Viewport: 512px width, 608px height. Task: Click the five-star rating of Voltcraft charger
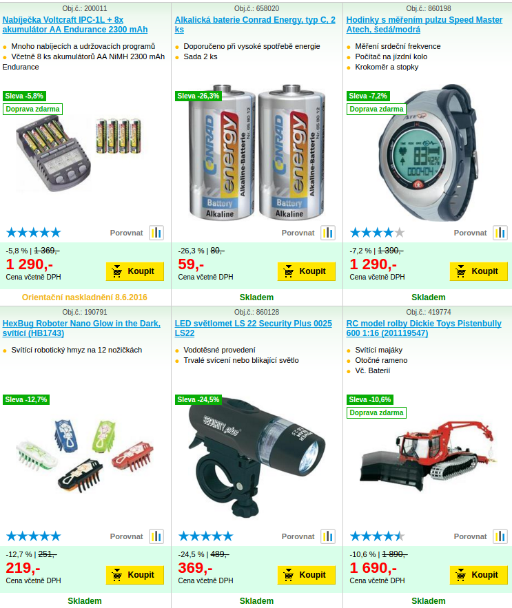(x=34, y=233)
